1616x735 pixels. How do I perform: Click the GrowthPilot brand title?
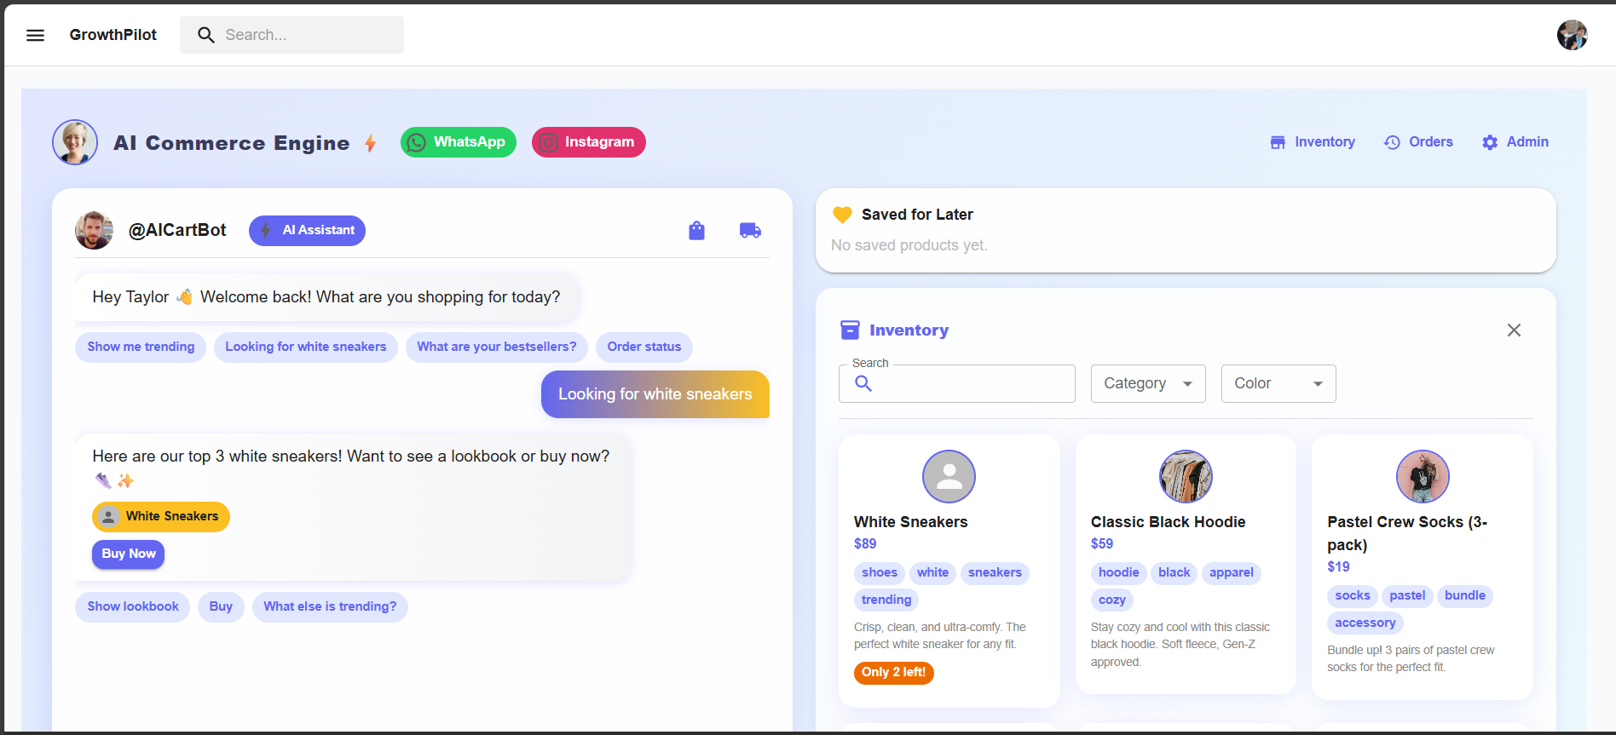click(x=113, y=35)
